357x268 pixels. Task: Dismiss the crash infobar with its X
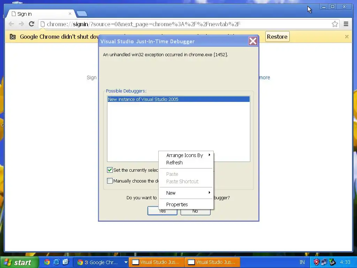[x=347, y=37]
